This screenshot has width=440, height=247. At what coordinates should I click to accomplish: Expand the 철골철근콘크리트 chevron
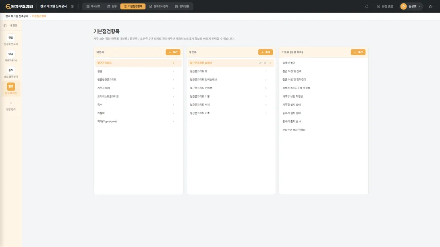[173, 80]
